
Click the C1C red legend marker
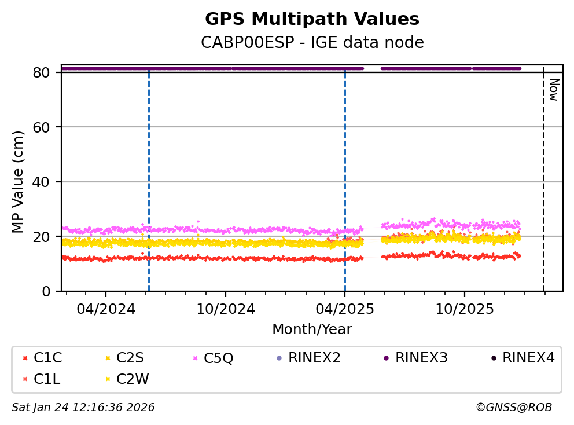point(25,358)
